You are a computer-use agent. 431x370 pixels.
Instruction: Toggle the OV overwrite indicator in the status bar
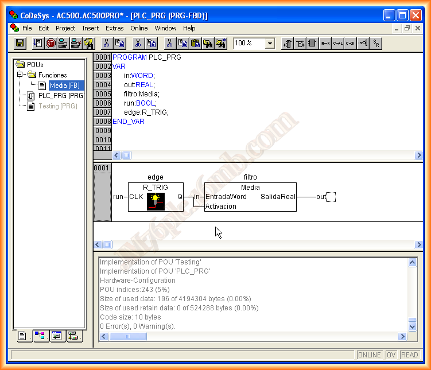click(x=391, y=355)
